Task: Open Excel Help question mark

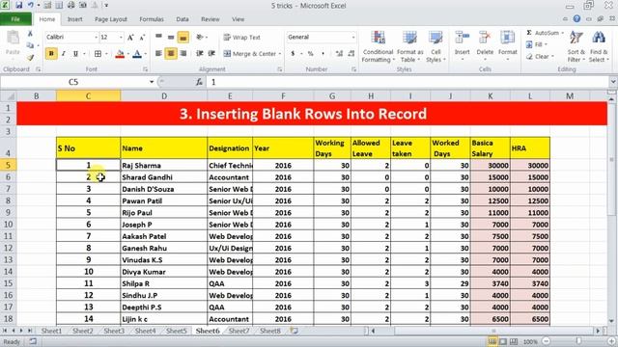Action: pos(576,19)
